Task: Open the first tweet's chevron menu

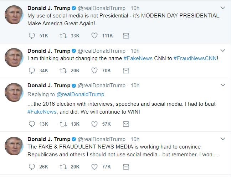Action: point(223,7)
